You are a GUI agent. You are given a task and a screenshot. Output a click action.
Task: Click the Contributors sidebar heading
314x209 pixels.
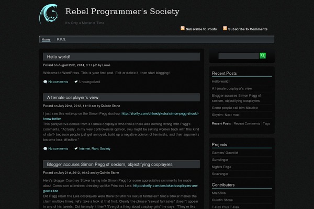tap(223, 185)
